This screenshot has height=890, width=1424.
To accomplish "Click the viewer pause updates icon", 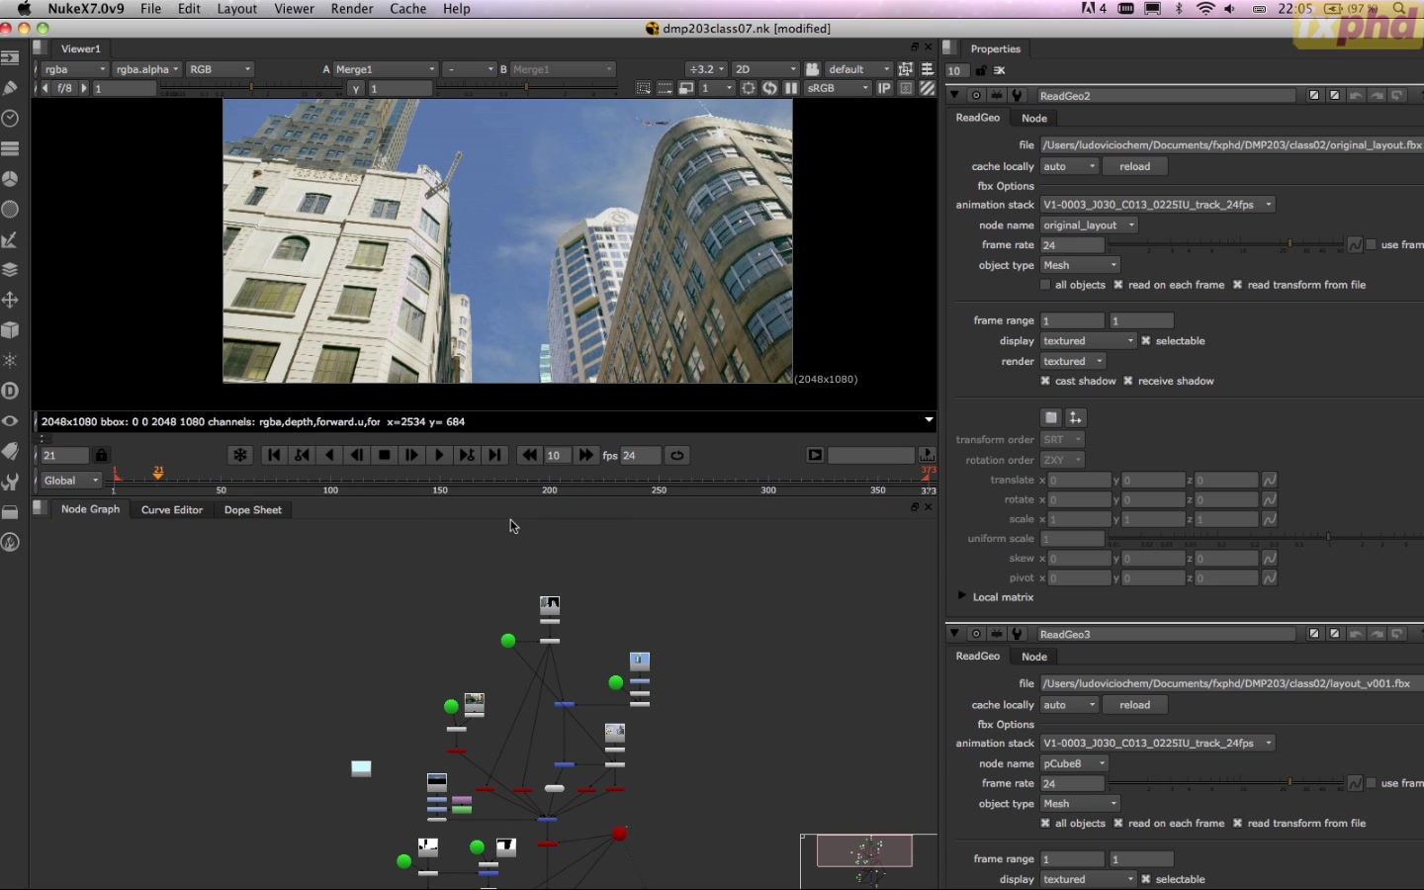I will (791, 88).
